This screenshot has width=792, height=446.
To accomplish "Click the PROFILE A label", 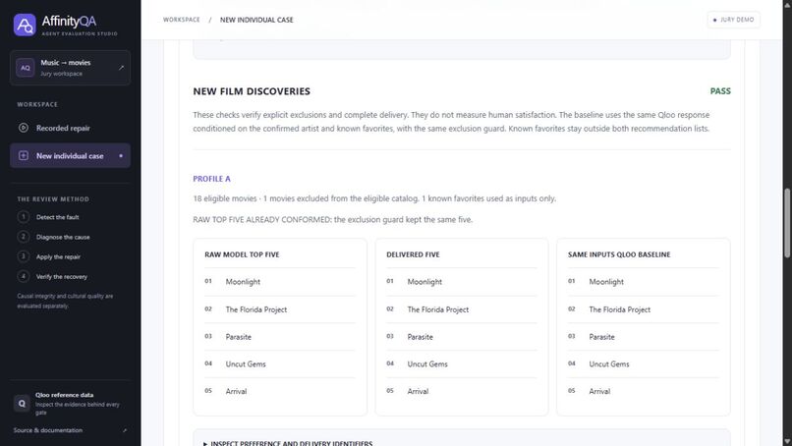I will pos(211,179).
